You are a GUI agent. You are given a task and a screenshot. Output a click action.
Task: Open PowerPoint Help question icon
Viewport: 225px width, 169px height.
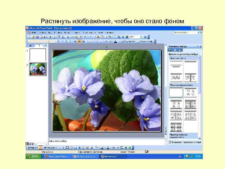click(x=145, y=37)
